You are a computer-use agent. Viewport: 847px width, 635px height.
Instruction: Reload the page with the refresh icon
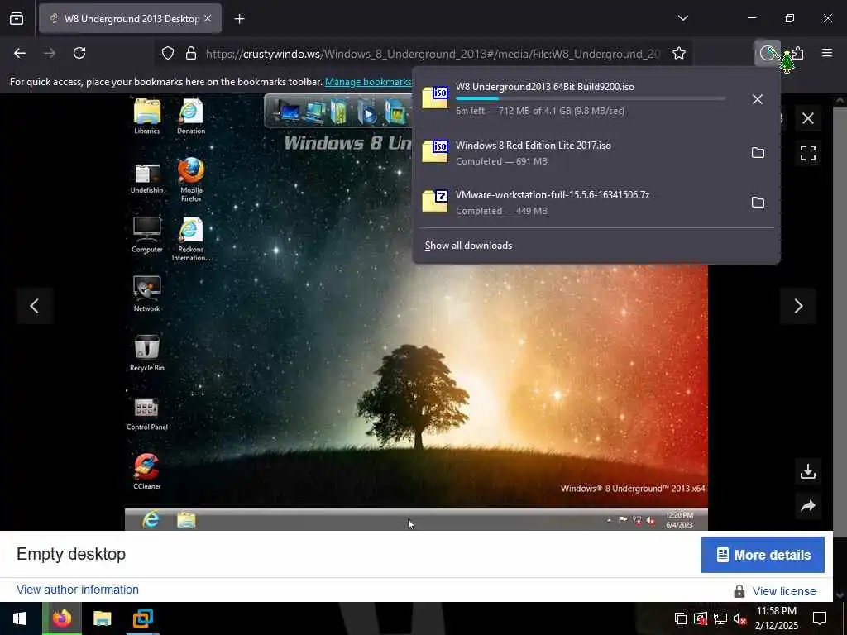click(x=79, y=53)
